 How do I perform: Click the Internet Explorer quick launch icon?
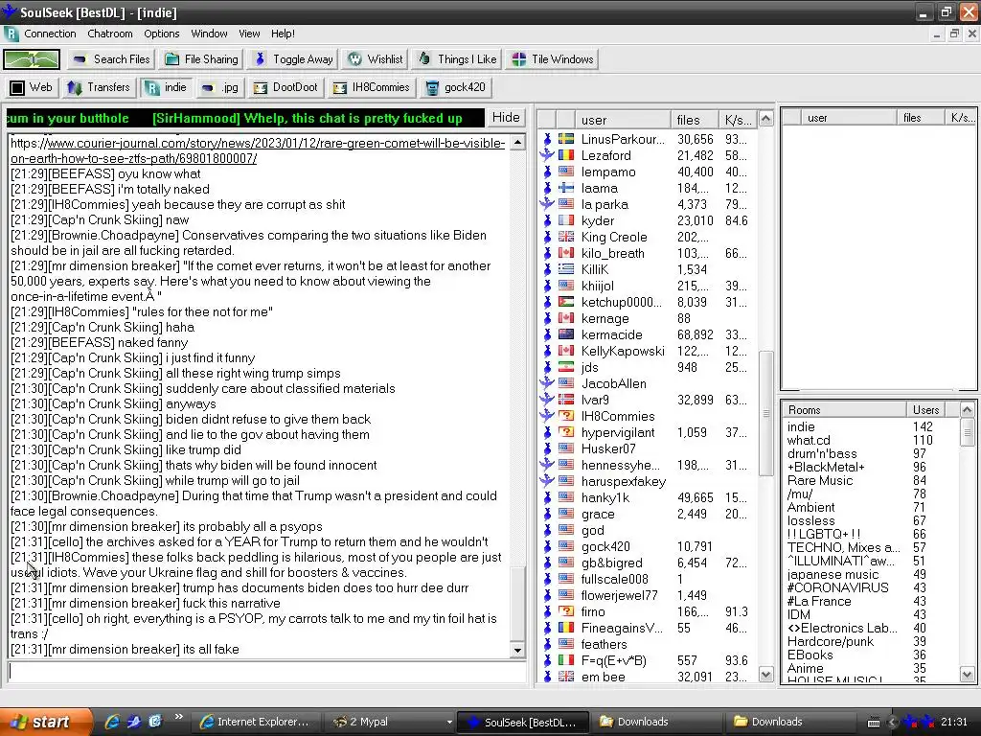[112, 722]
